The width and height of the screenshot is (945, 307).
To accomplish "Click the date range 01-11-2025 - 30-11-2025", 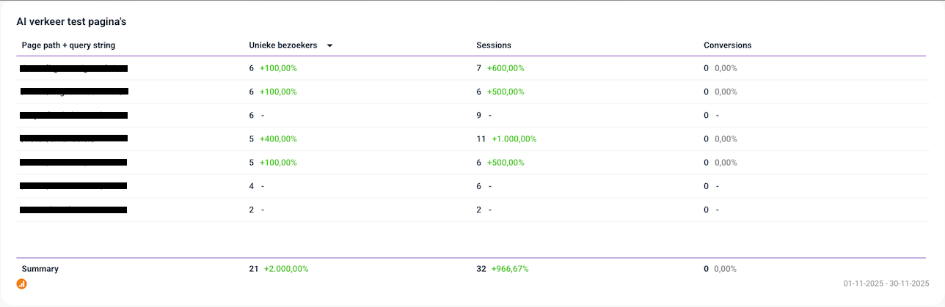I will coord(886,284).
